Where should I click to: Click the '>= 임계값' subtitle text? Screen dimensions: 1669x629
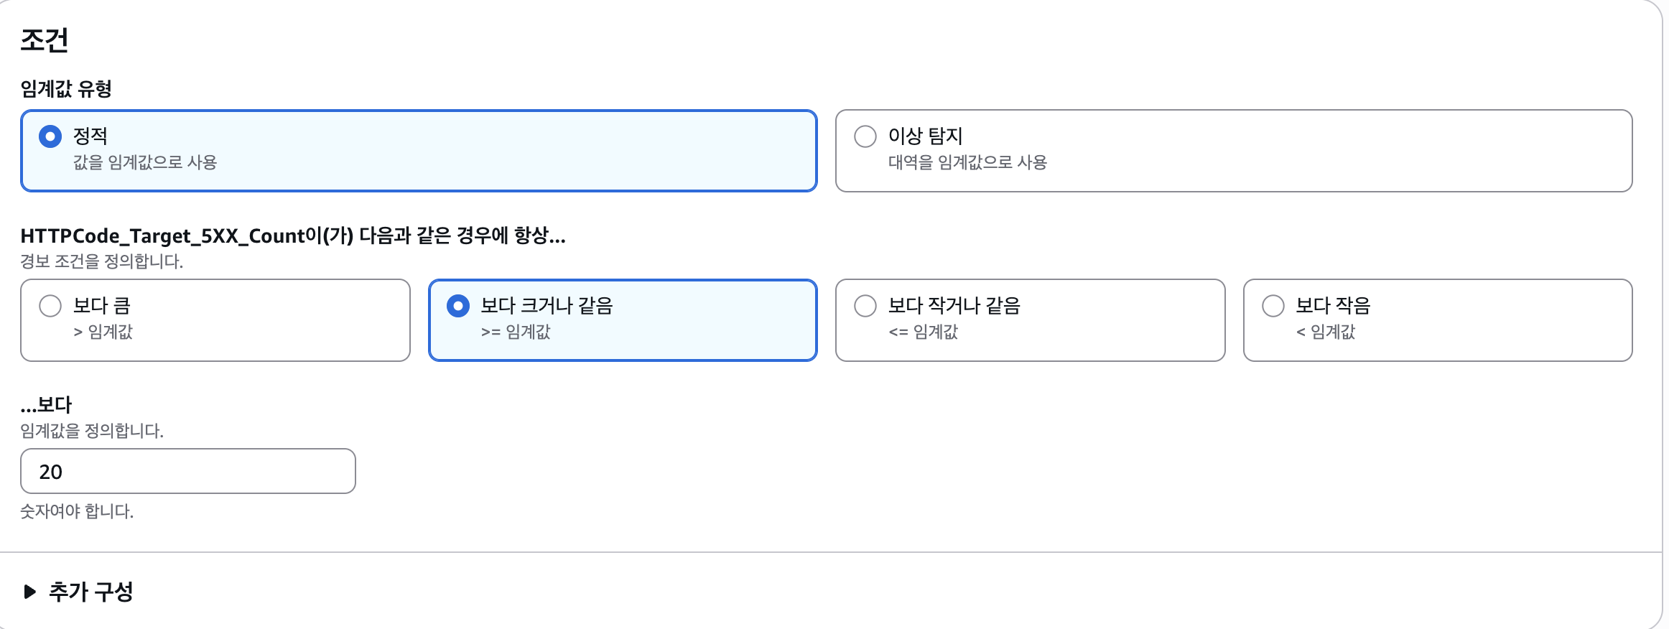click(x=516, y=332)
